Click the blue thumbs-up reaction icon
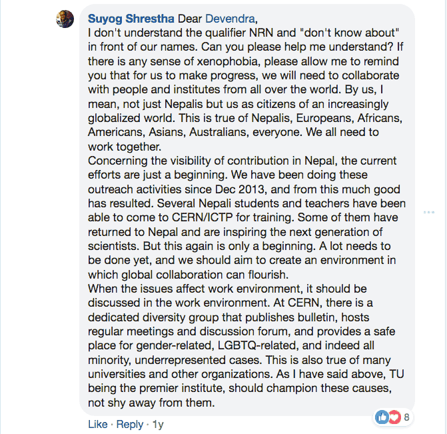Image resolution: width=447 pixels, height=434 pixels. click(x=382, y=417)
